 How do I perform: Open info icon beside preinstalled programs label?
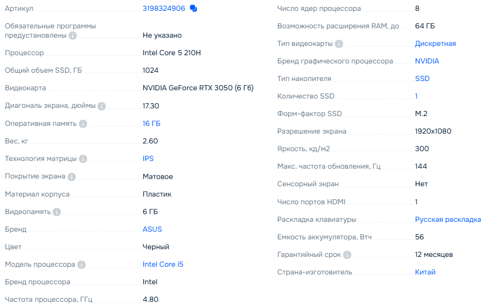click(73, 36)
